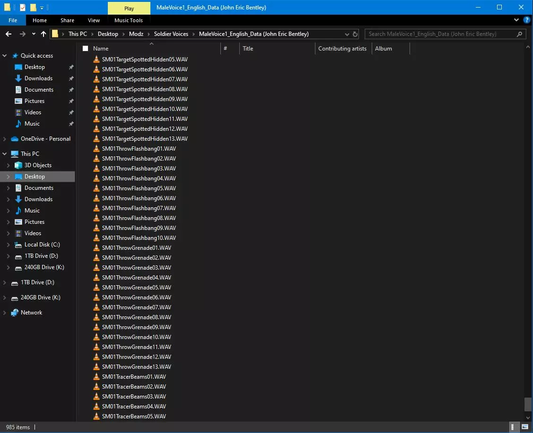This screenshot has width=533, height=433.
Task: Select file name SM01ThrowFlashbang05.WAV
Action: pos(139,188)
